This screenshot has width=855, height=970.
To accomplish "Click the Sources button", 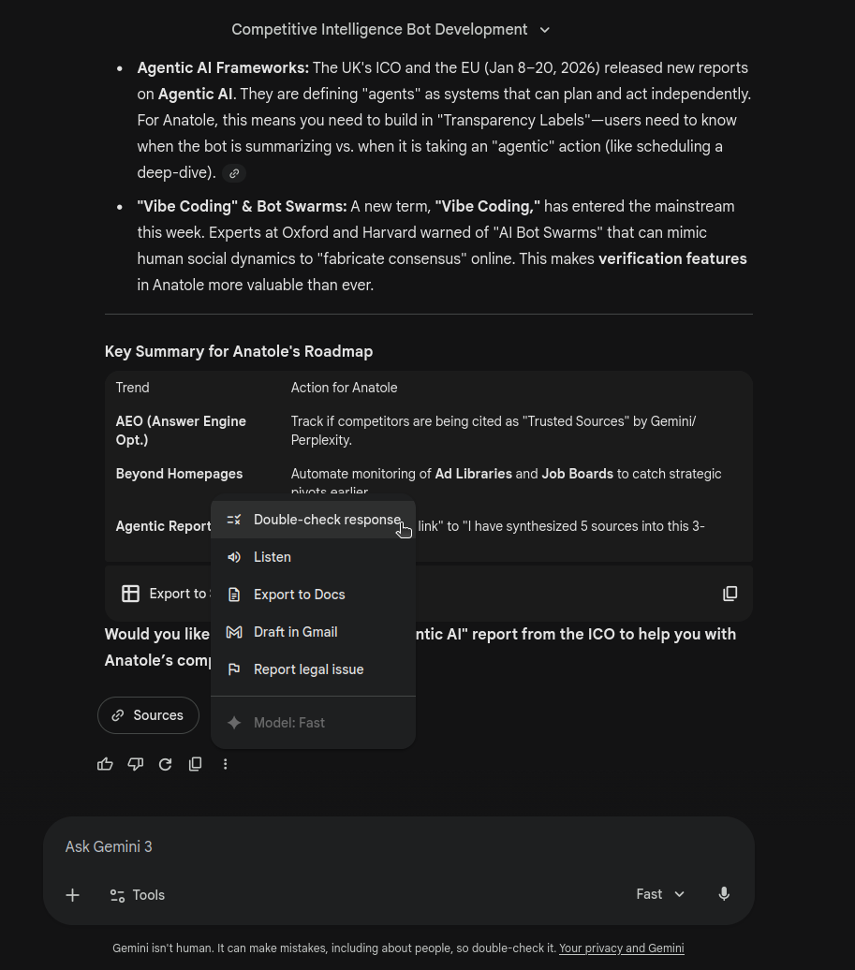I will [x=148, y=715].
